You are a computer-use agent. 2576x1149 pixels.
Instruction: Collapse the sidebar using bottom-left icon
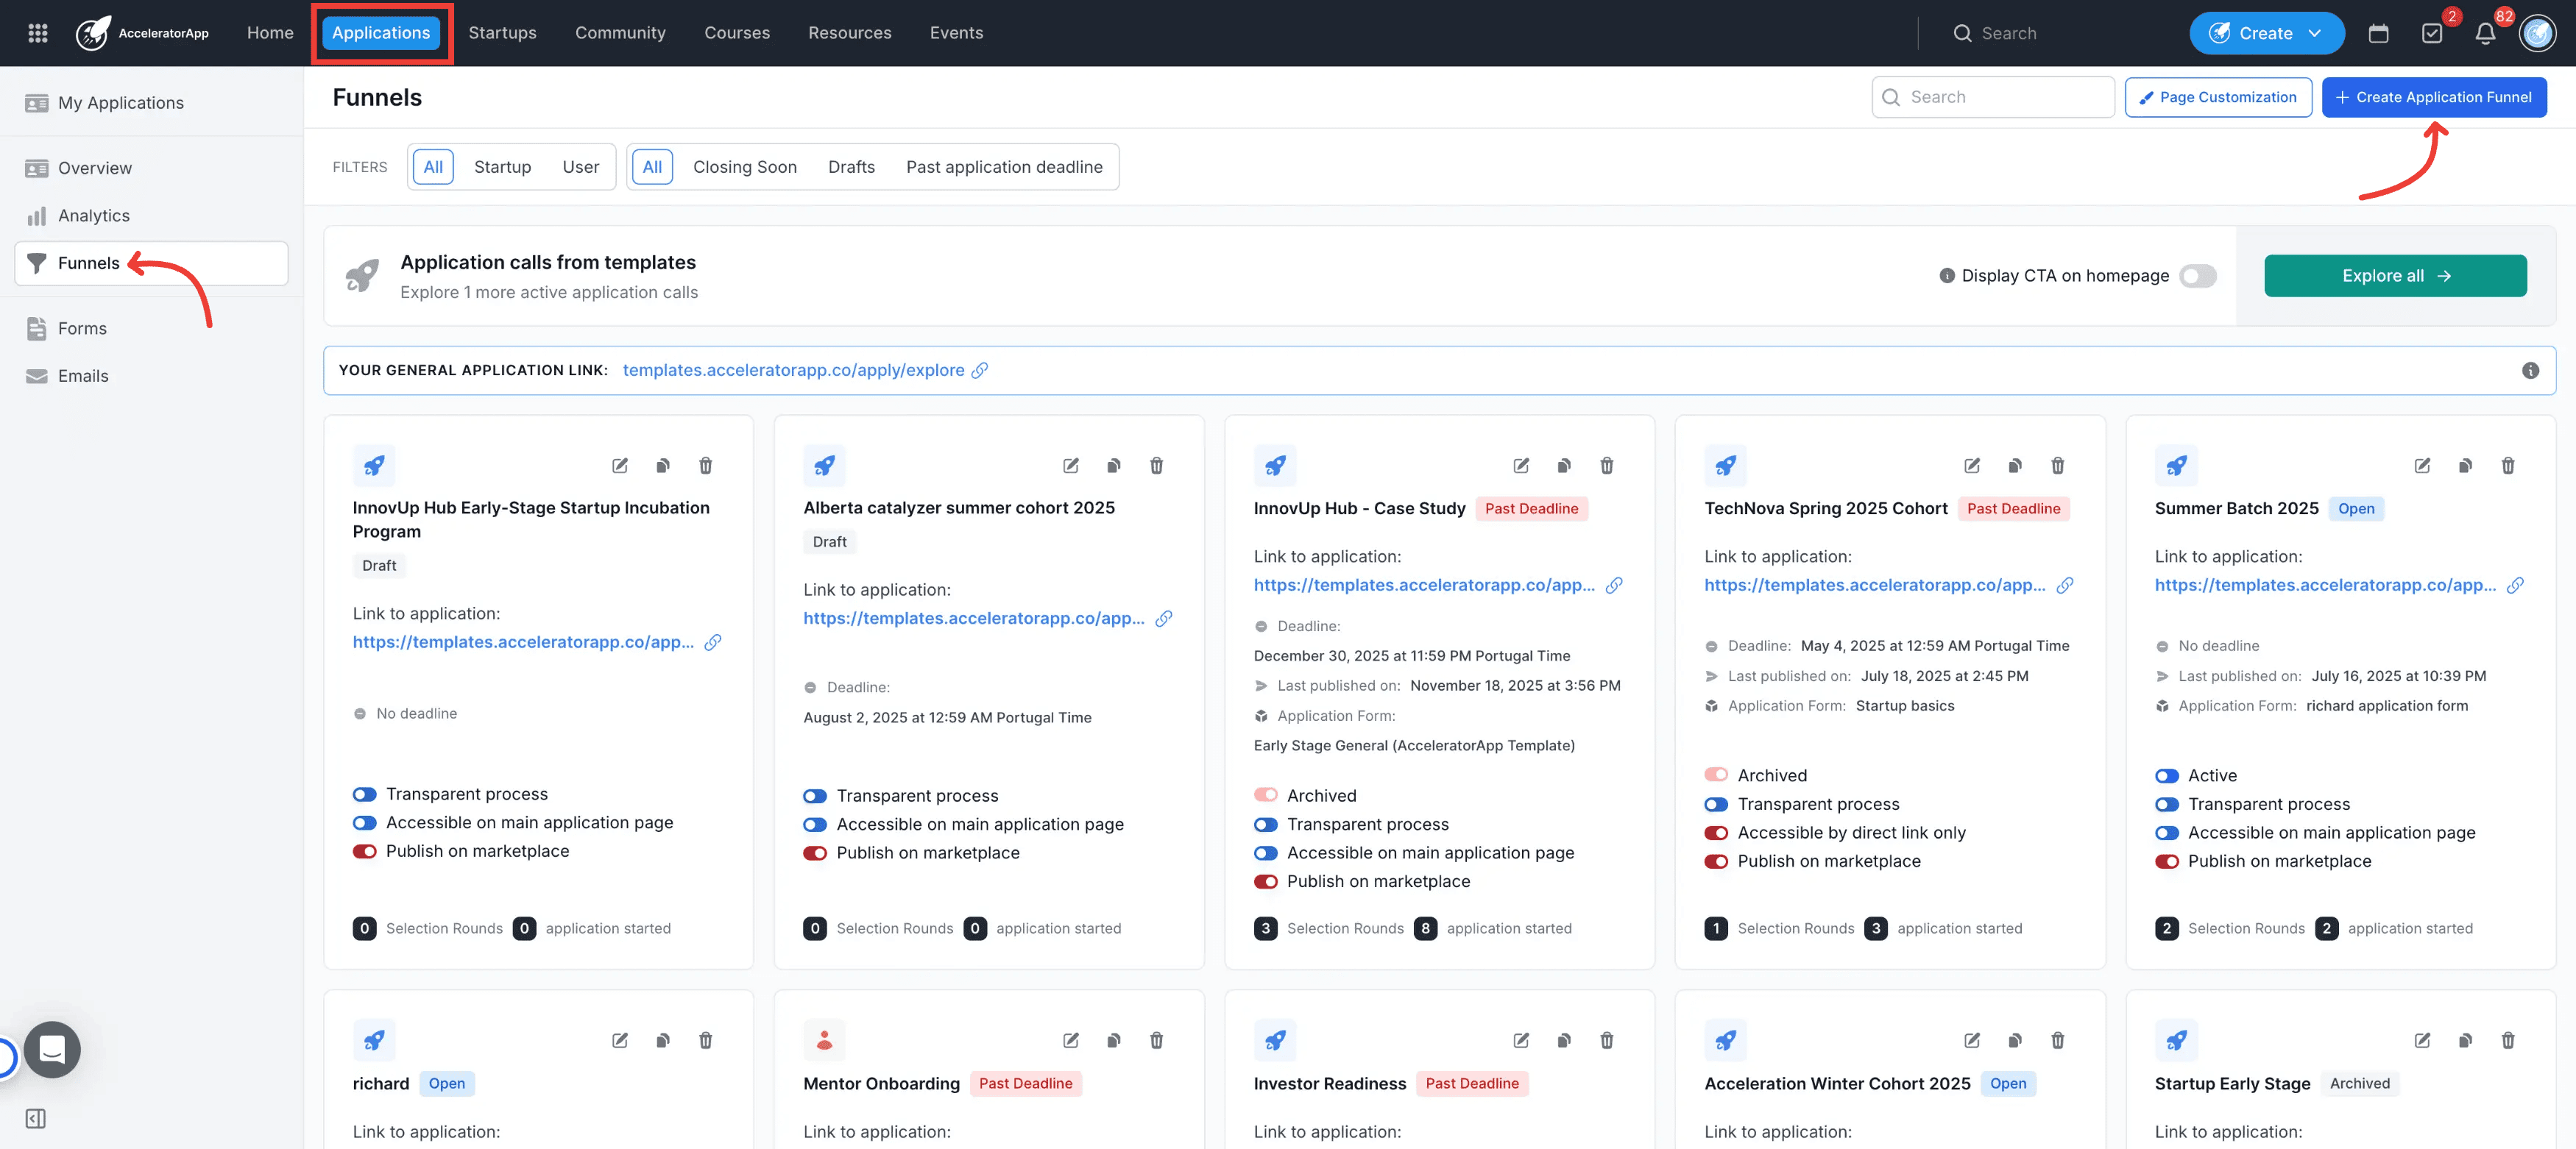click(x=36, y=1118)
